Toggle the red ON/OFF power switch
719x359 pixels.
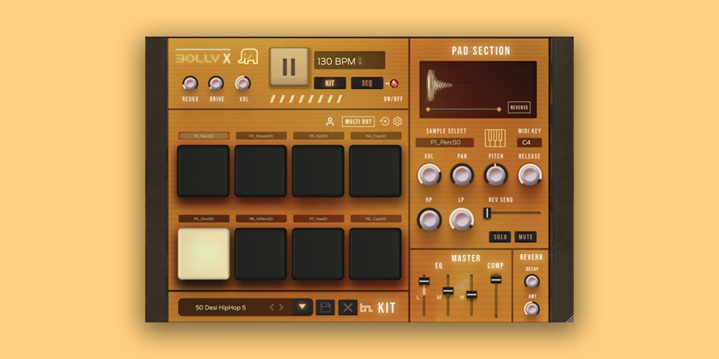pos(393,84)
